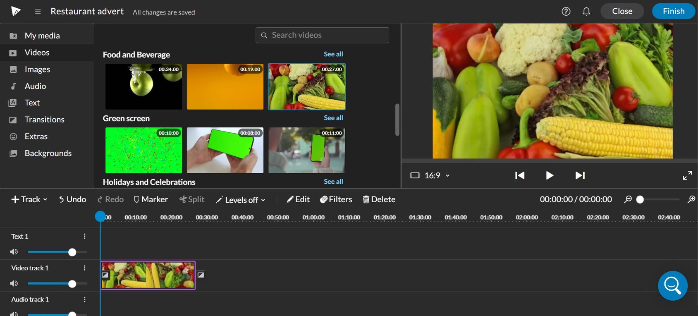Open the 16:9 aspect ratio dropdown
Viewport: 698px width, 316px height.
click(430, 175)
